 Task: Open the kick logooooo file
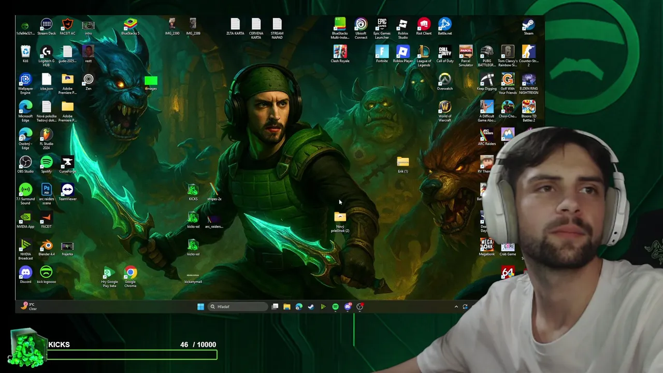click(47, 275)
